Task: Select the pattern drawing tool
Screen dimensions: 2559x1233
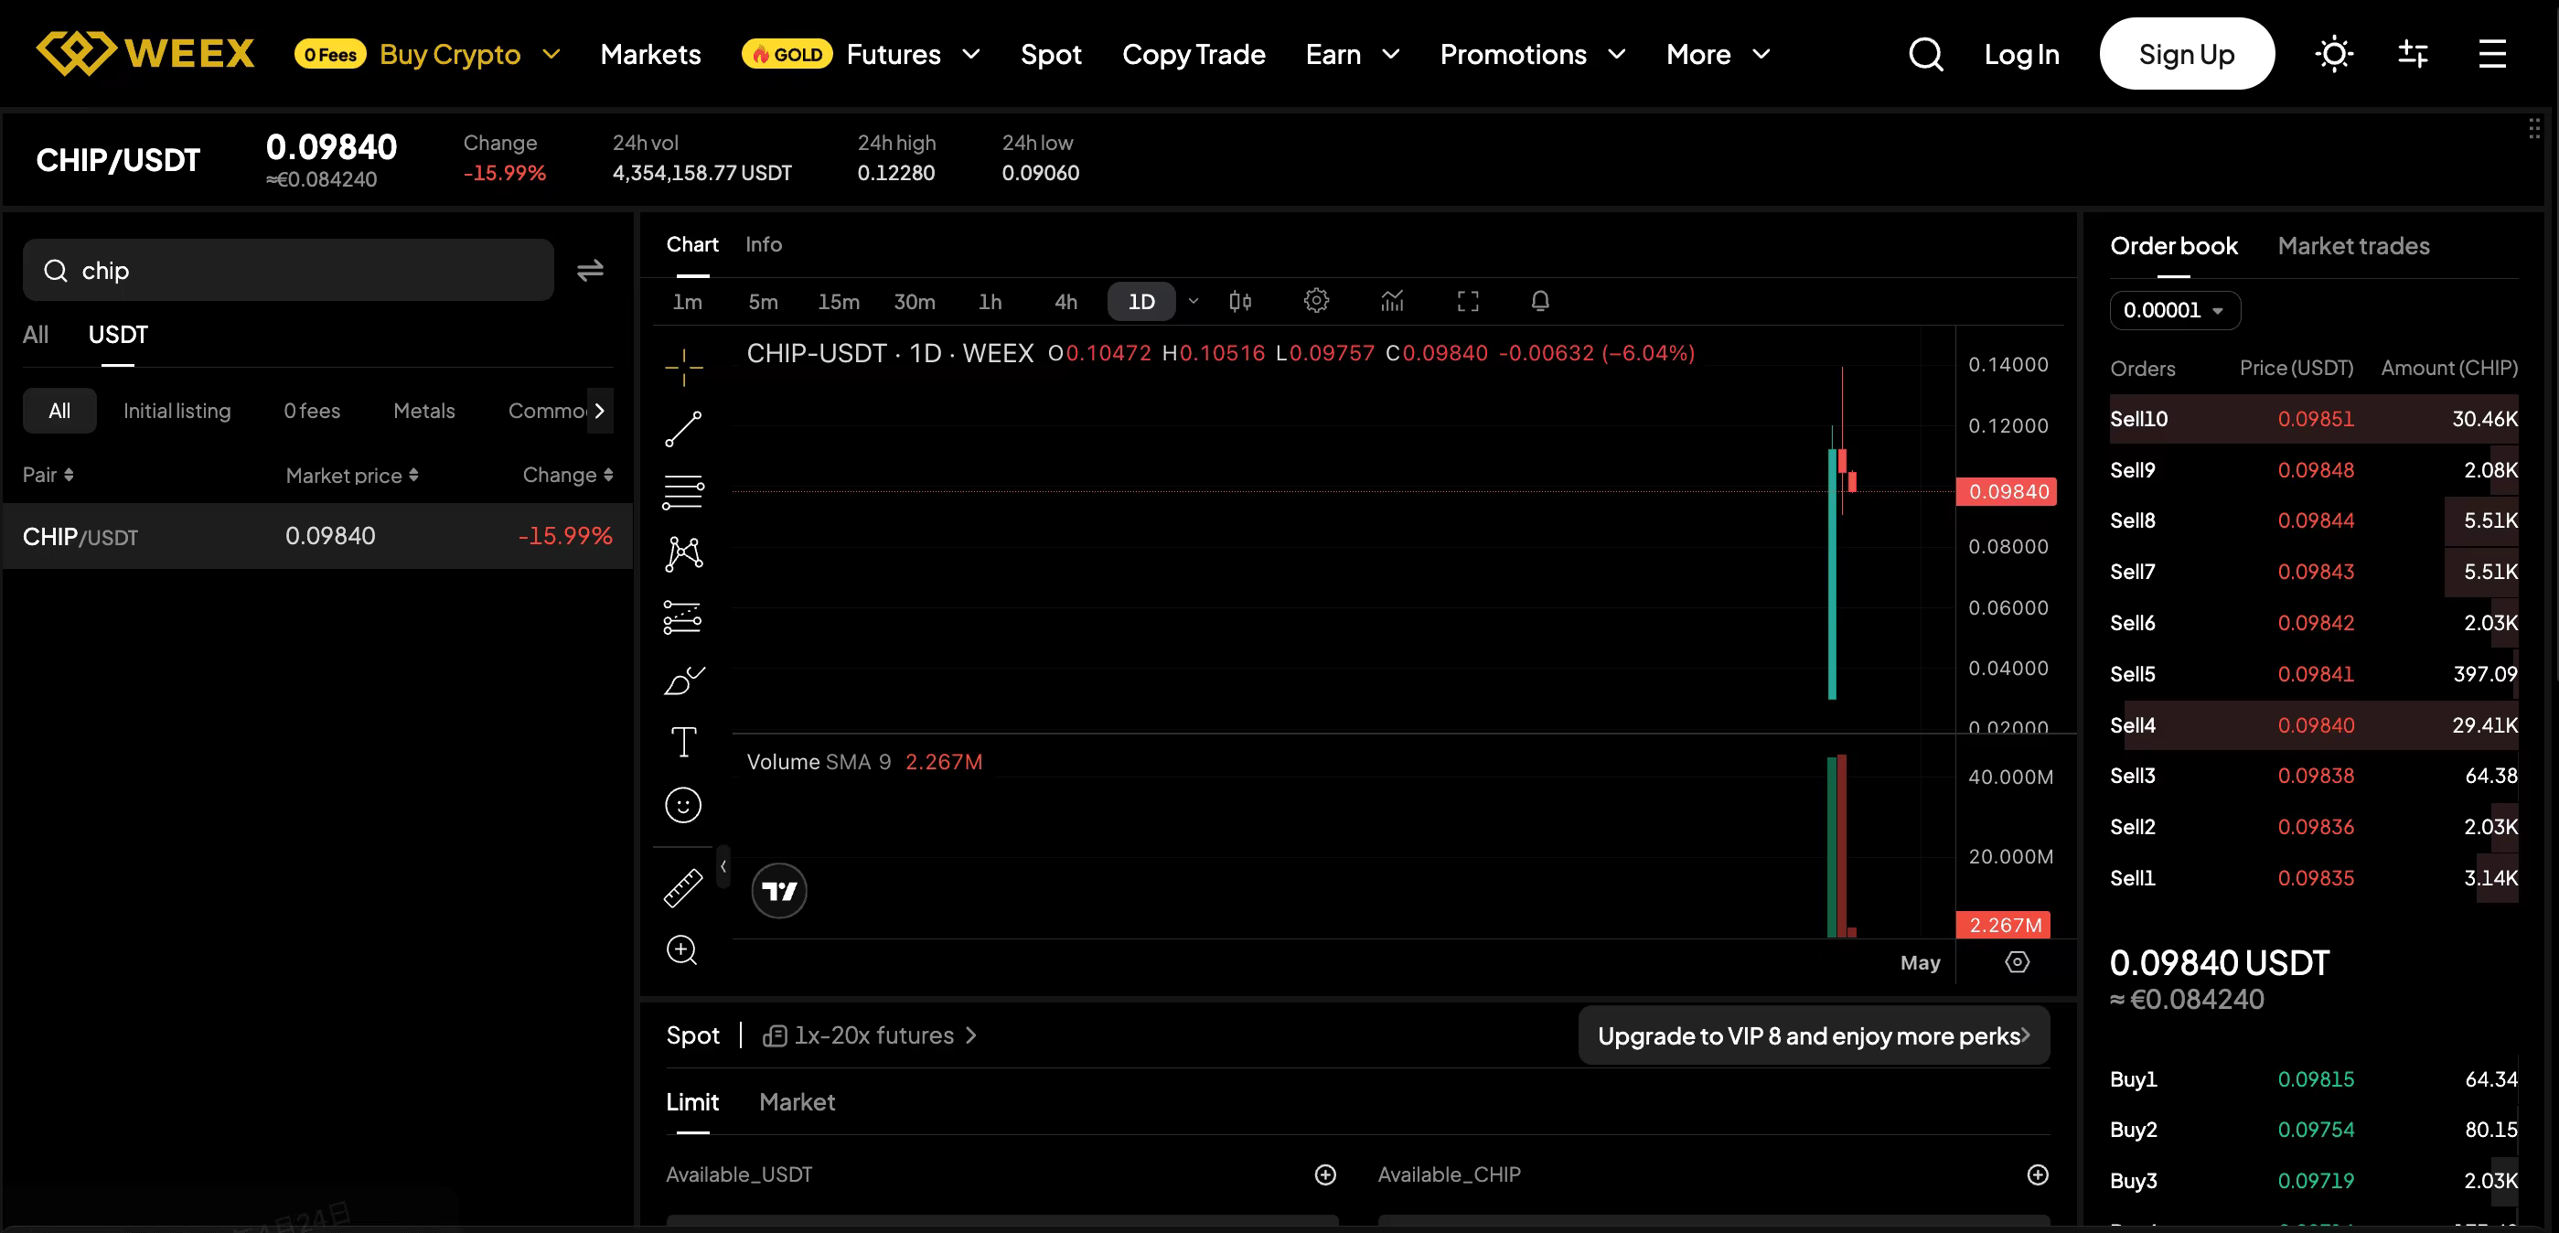Action: (x=683, y=554)
